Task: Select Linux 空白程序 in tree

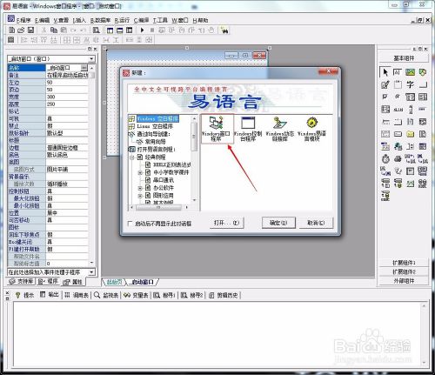Action: coord(155,126)
